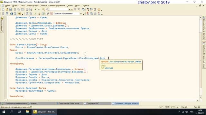Click the Update database configuration icon

pos(12,13)
